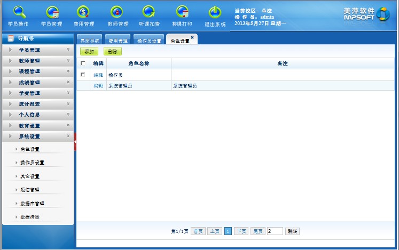
Task: Switch to the 操作员设置 tab
Action: pos(148,41)
